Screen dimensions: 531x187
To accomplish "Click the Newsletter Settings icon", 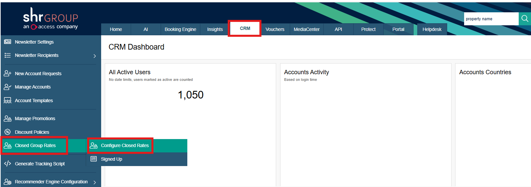I will pos(7,42).
